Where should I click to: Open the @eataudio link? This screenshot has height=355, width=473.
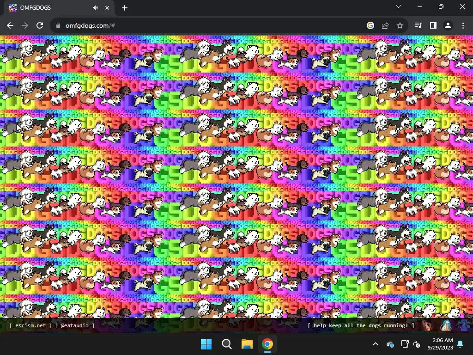click(x=75, y=325)
